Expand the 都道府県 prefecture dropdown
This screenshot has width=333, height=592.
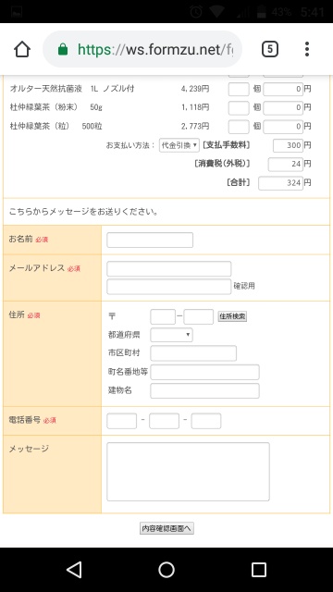(x=171, y=335)
